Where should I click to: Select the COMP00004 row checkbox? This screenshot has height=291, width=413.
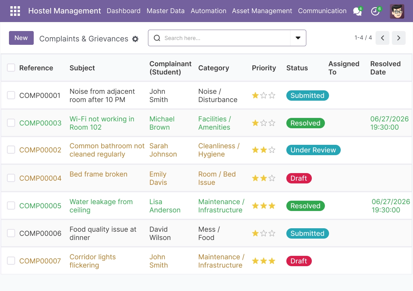click(x=11, y=178)
